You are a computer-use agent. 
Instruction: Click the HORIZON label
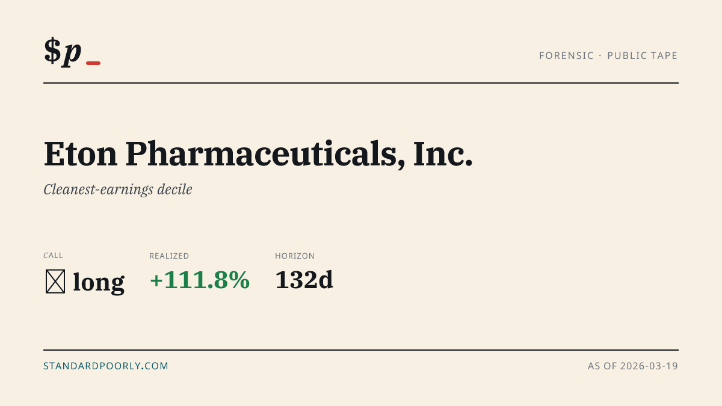click(295, 256)
